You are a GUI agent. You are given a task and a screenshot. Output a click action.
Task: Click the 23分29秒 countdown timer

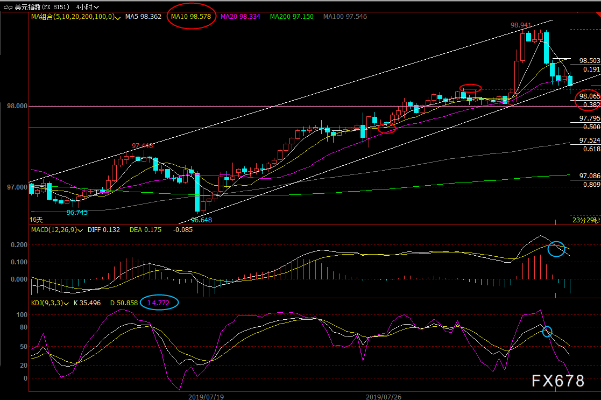click(x=585, y=220)
